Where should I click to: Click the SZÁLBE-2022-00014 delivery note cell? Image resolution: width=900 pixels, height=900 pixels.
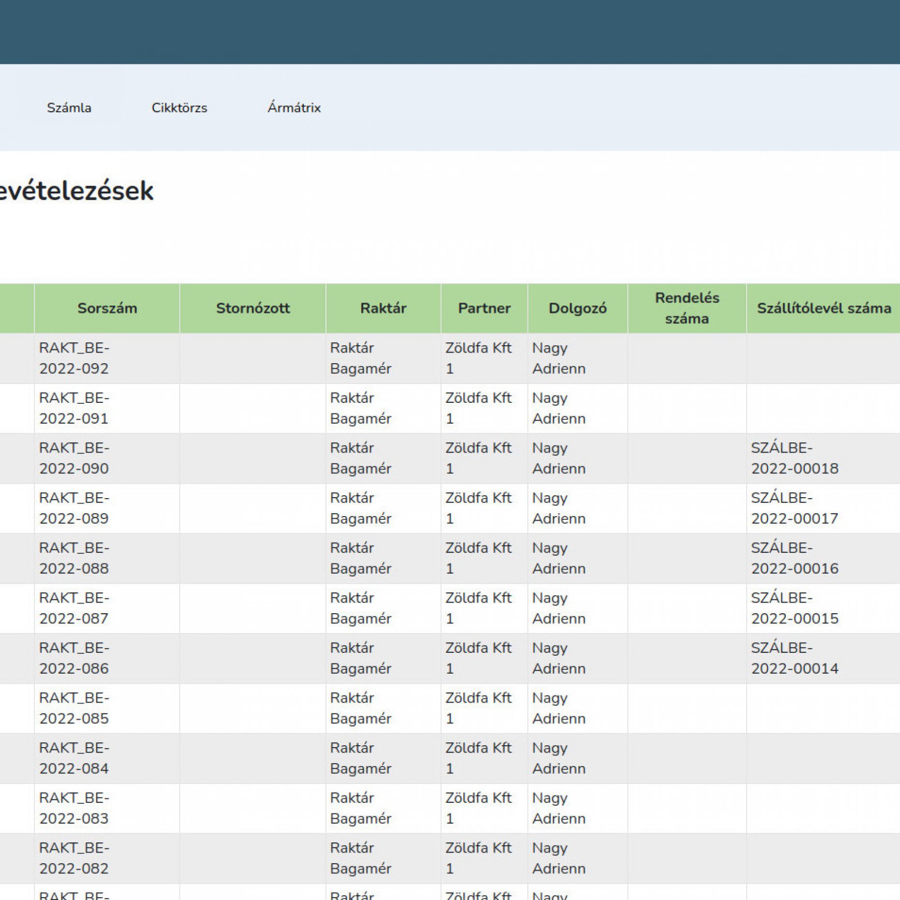click(794, 658)
